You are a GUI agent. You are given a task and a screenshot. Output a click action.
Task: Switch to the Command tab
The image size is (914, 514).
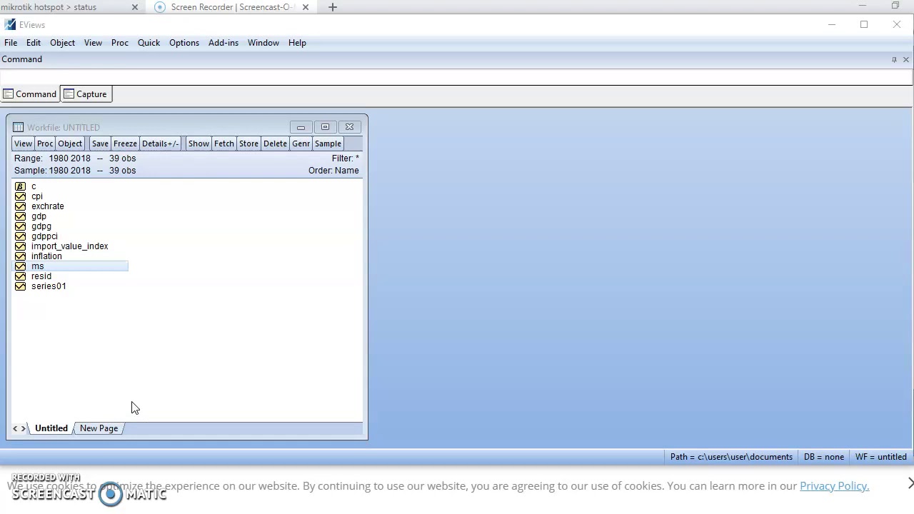click(29, 94)
